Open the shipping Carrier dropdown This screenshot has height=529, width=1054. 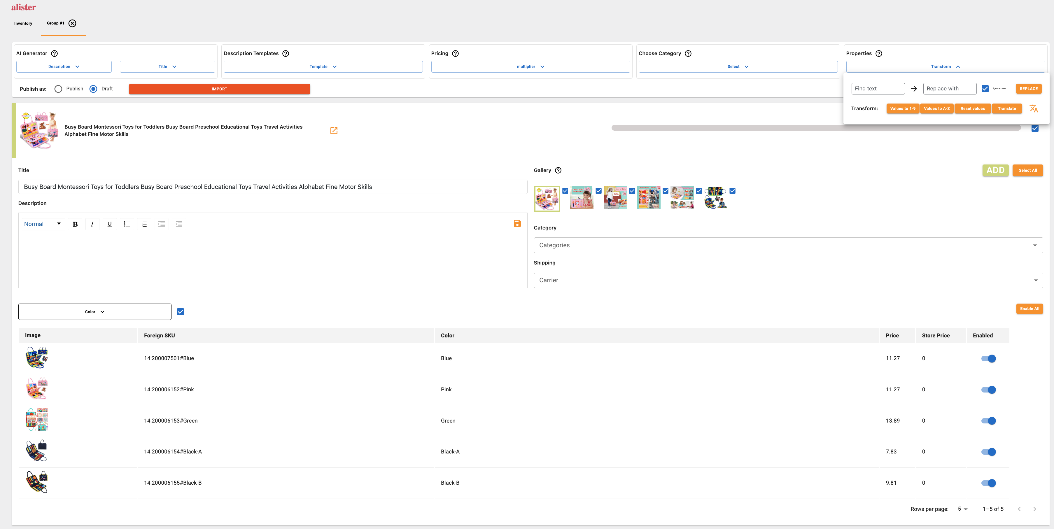(x=788, y=280)
